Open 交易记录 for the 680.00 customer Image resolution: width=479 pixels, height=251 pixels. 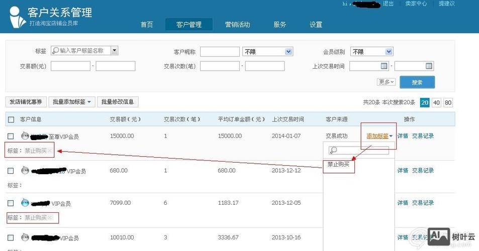point(423,171)
